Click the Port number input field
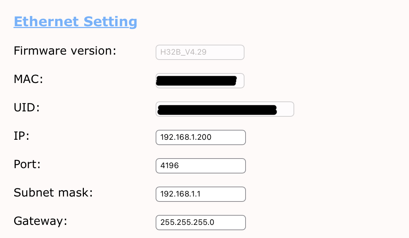This screenshot has height=238, width=409. (x=200, y=166)
